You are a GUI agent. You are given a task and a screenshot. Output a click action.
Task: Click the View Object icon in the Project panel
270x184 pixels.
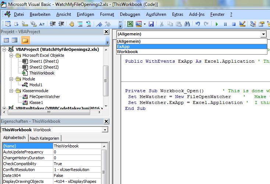[x=15, y=41]
